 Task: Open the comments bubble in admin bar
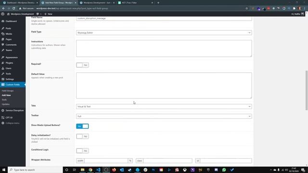coord(38,14)
